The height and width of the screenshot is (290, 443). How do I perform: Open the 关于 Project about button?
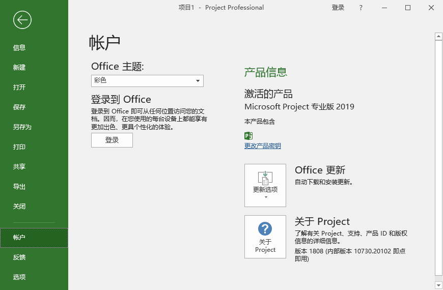pos(265,237)
